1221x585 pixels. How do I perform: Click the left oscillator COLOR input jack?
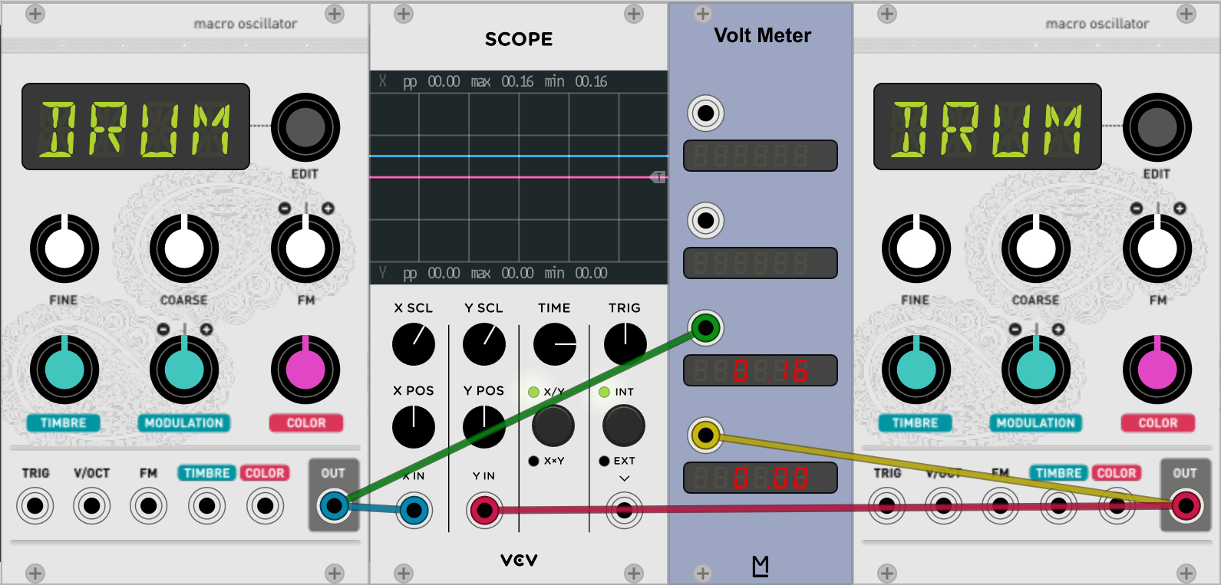tap(265, 506)
